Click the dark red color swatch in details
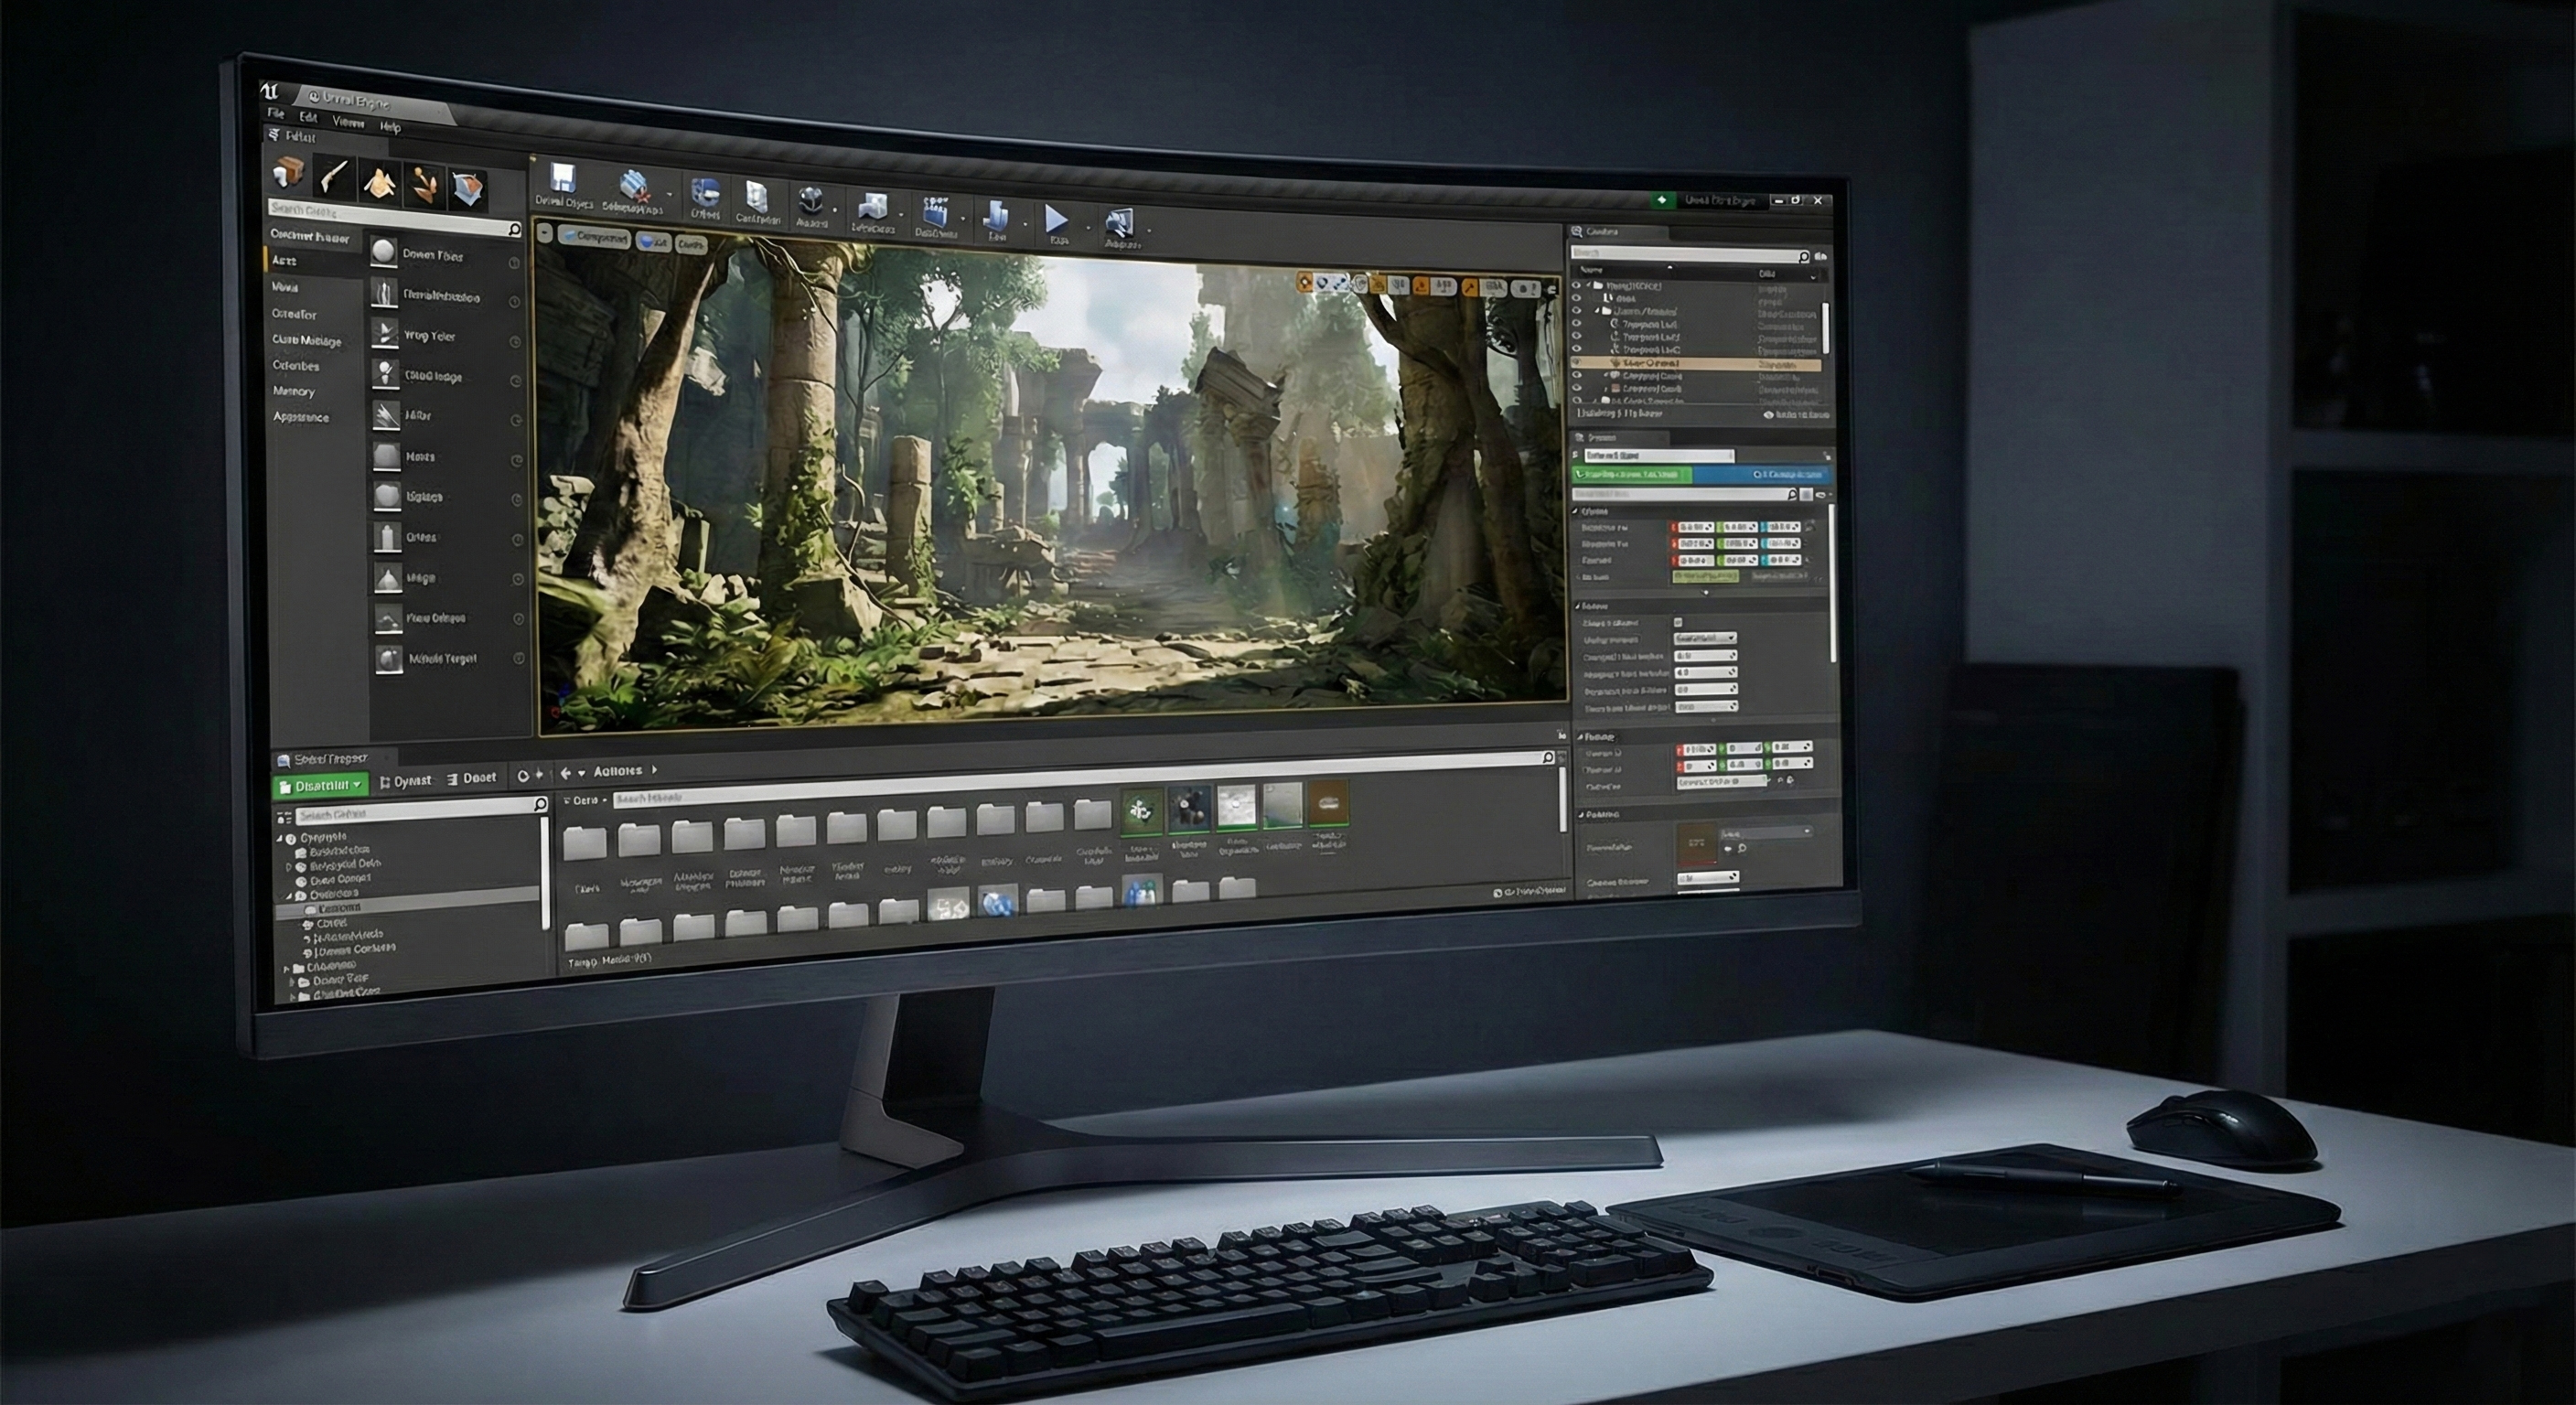This screenshot has width=2576, height=1405. 1696,843
